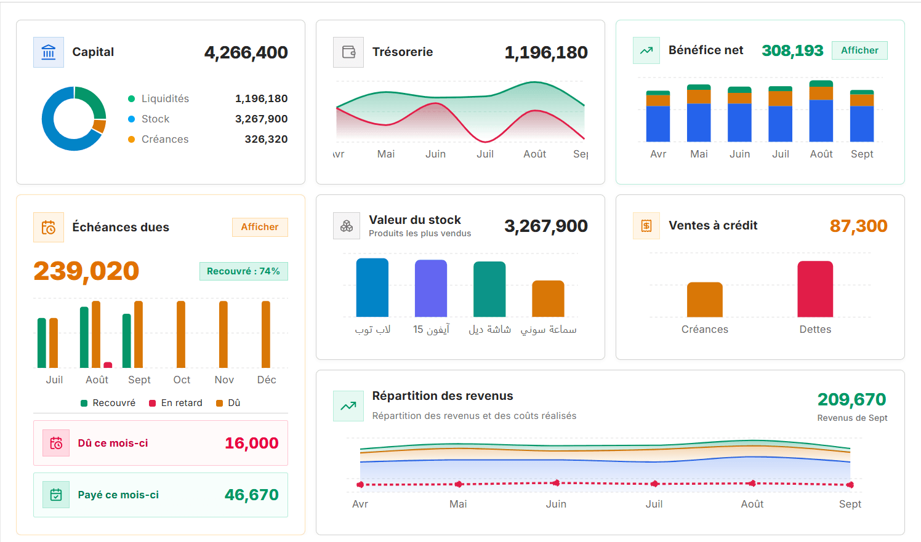Screen dimensions: 921x542
Task: Click the Liquidités green legend dot
Action: [x=131, y=99]
